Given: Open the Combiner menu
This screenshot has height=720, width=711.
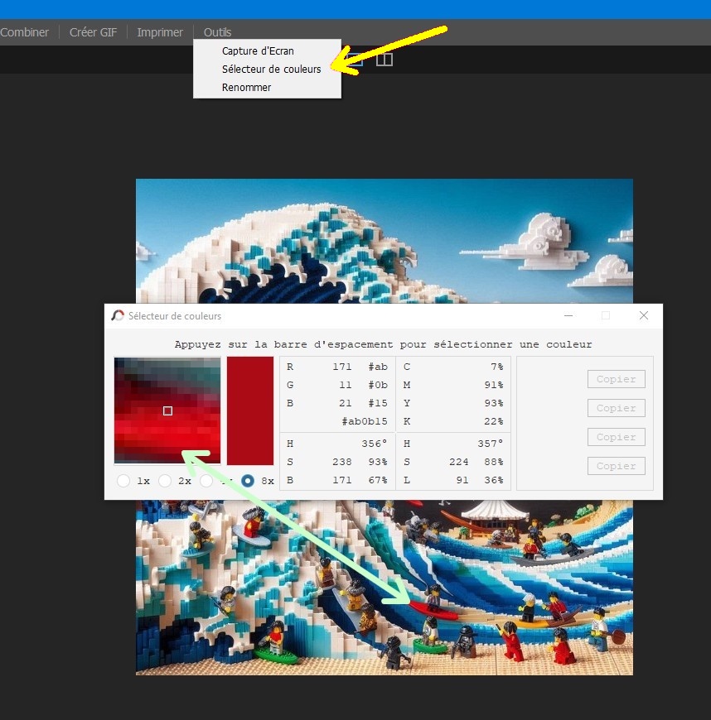Looking at the screenshot, I should point(24,32).
